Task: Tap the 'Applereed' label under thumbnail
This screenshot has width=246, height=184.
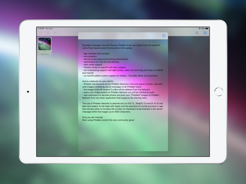Action: 45,54
